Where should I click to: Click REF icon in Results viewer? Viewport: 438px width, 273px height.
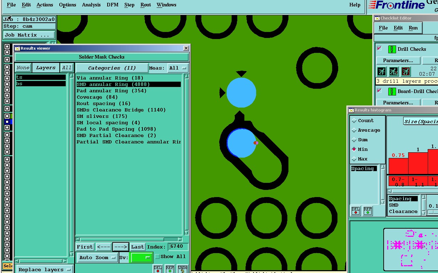(170, 269)
